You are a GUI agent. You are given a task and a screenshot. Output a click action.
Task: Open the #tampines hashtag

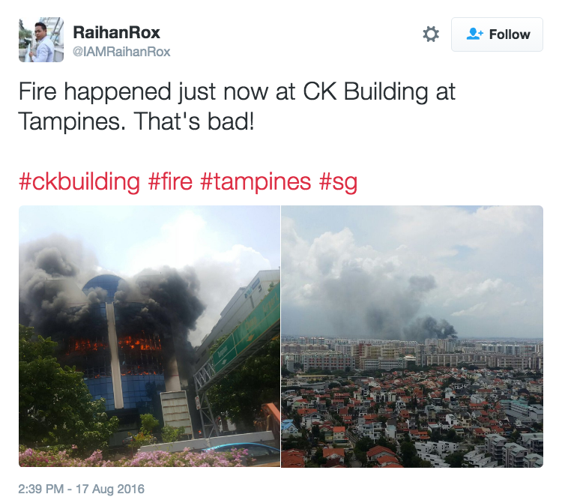click(256, 181)
